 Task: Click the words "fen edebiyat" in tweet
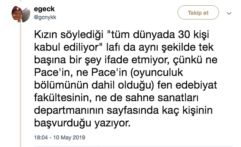(x=187, y=85)
